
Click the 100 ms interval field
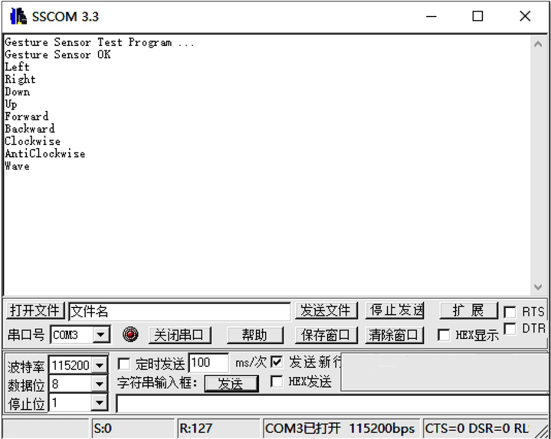click(209, 362)
